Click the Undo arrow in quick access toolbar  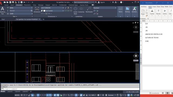tap(24, 2)
